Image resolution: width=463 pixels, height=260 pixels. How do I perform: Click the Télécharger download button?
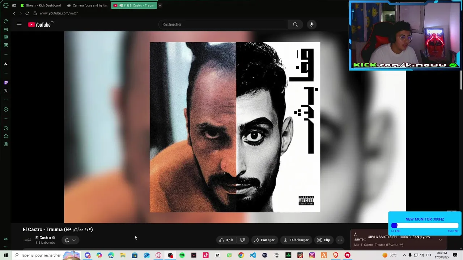click(x=296, y=240)
